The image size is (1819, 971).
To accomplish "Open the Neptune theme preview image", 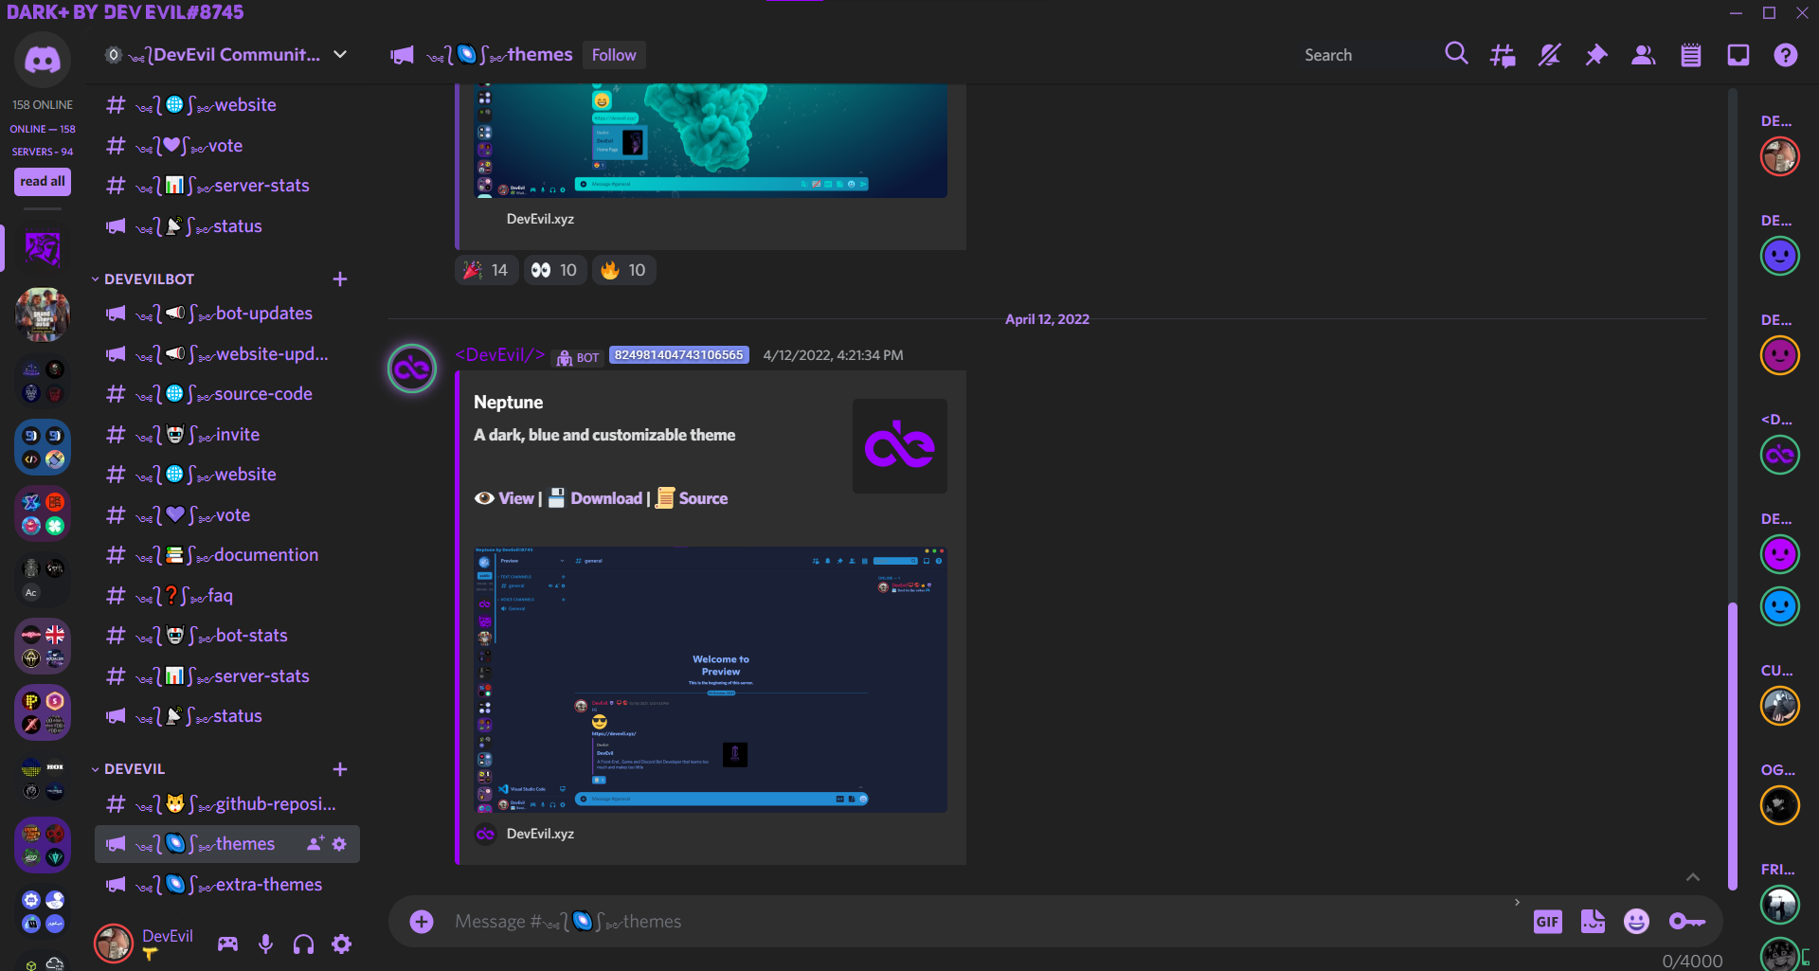I will click(x=710, y=679).
